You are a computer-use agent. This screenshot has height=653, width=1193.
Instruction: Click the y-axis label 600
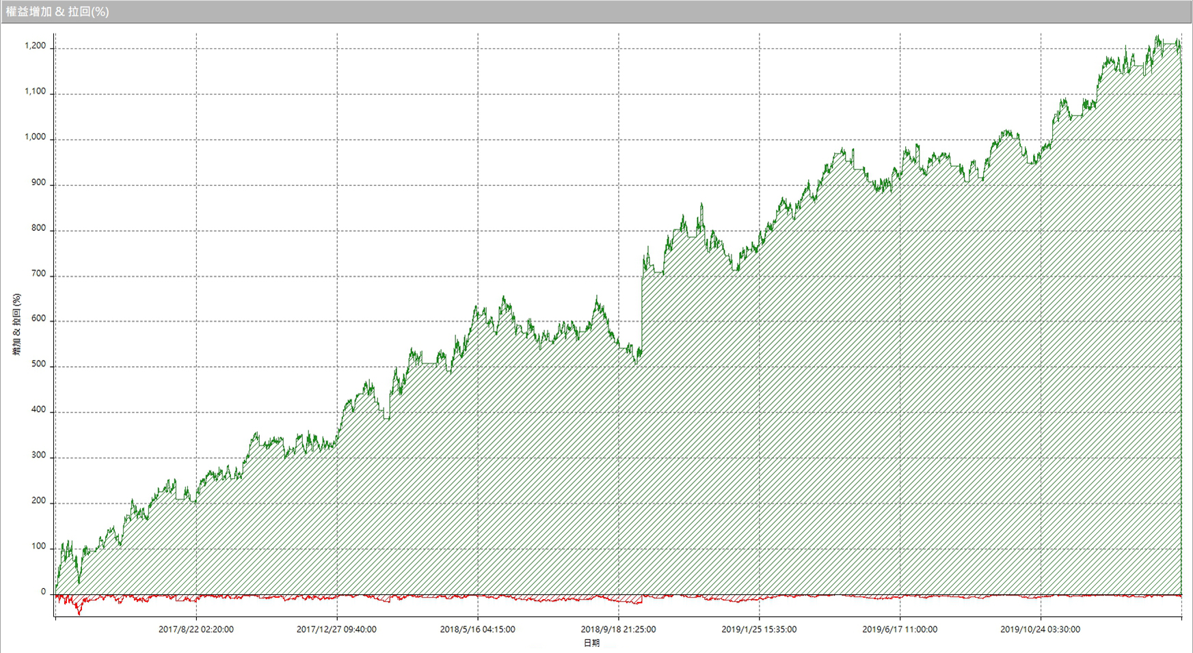[38, 319]
